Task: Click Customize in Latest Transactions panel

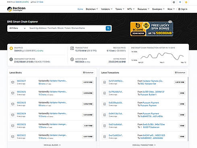Action: coord(180,72)
